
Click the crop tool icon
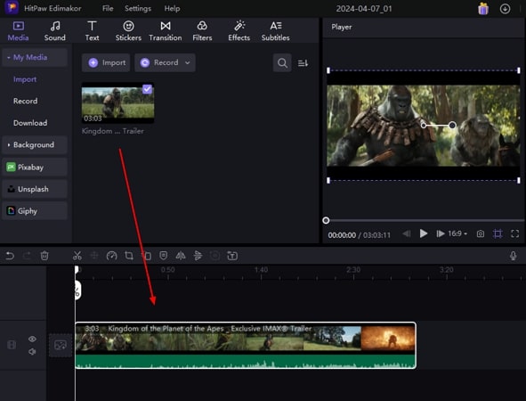click(129, 256)
